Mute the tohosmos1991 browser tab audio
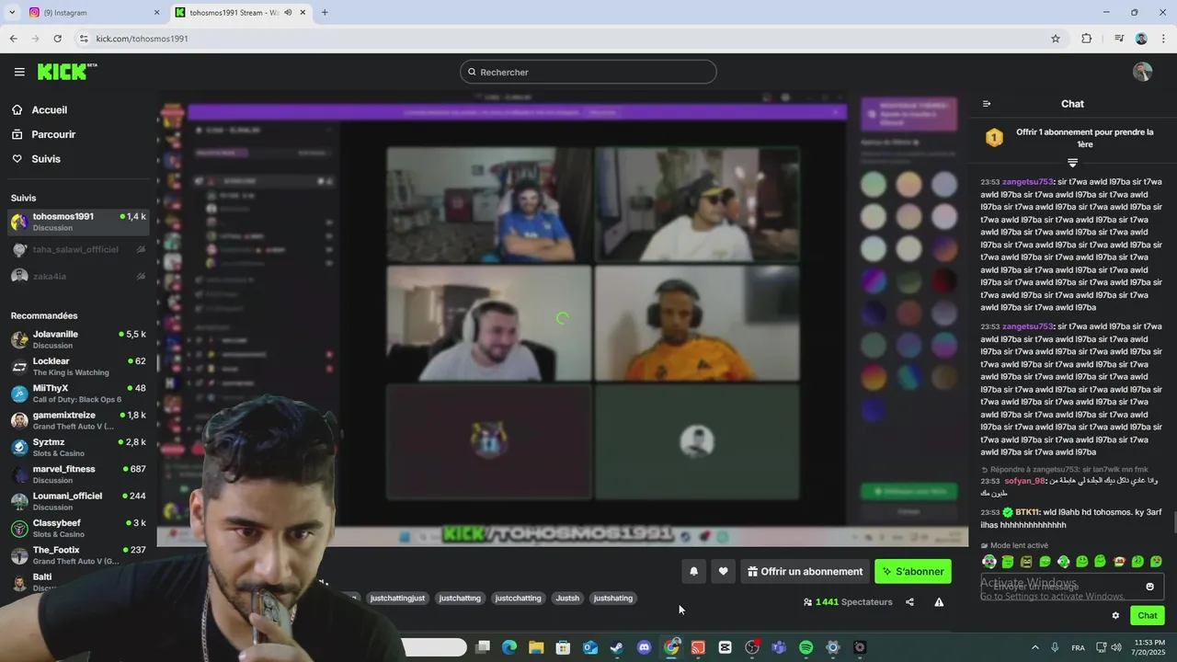 [x=289, y=13]
